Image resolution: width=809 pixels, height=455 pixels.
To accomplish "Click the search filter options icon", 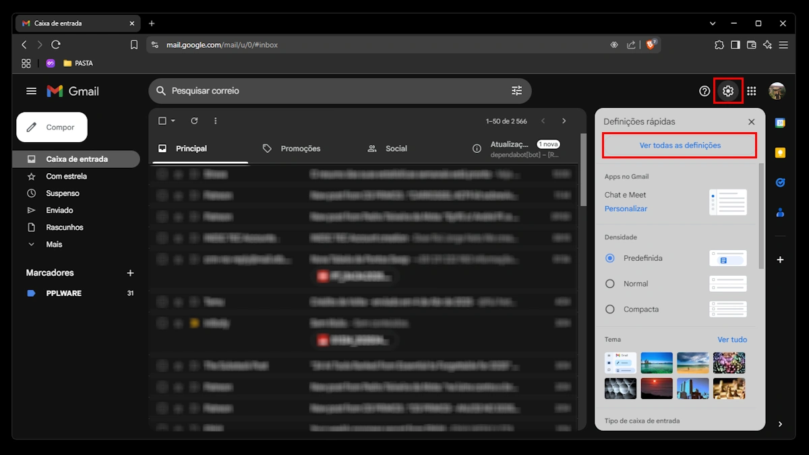I will pos(516,91).
